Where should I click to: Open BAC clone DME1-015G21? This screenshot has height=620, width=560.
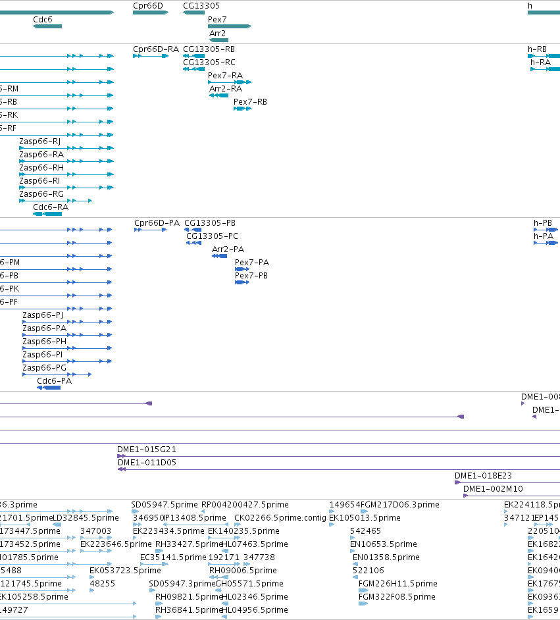point(147,449)
